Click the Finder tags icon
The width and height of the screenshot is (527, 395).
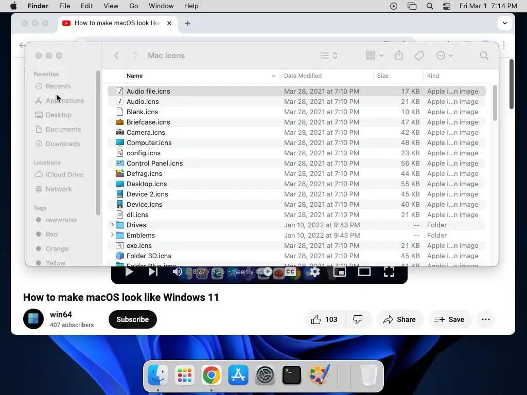pyautogui.click(x=419, y=56)
